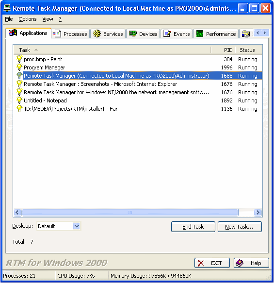Sort tasks via the Task column header
Screen dimensions: 274x283
(113, 50)
